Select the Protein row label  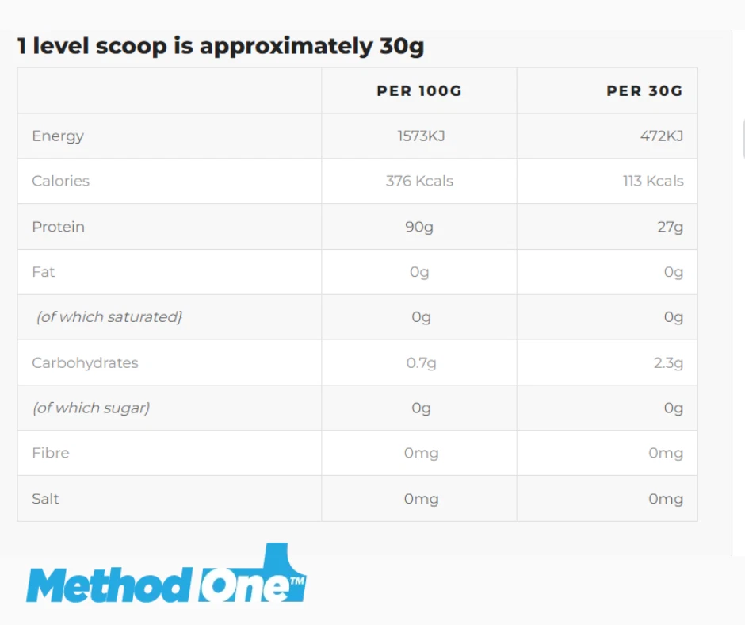point(58,227)
